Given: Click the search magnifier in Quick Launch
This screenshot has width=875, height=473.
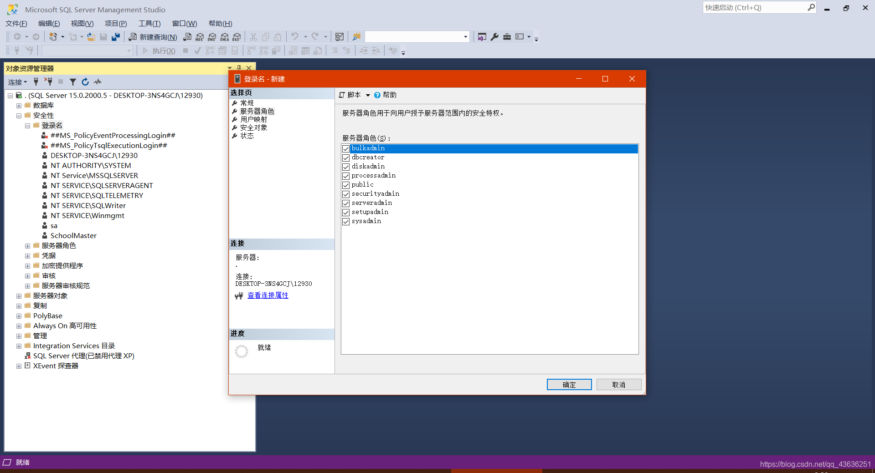Looking at the screenshot, I should pos(811,7).
